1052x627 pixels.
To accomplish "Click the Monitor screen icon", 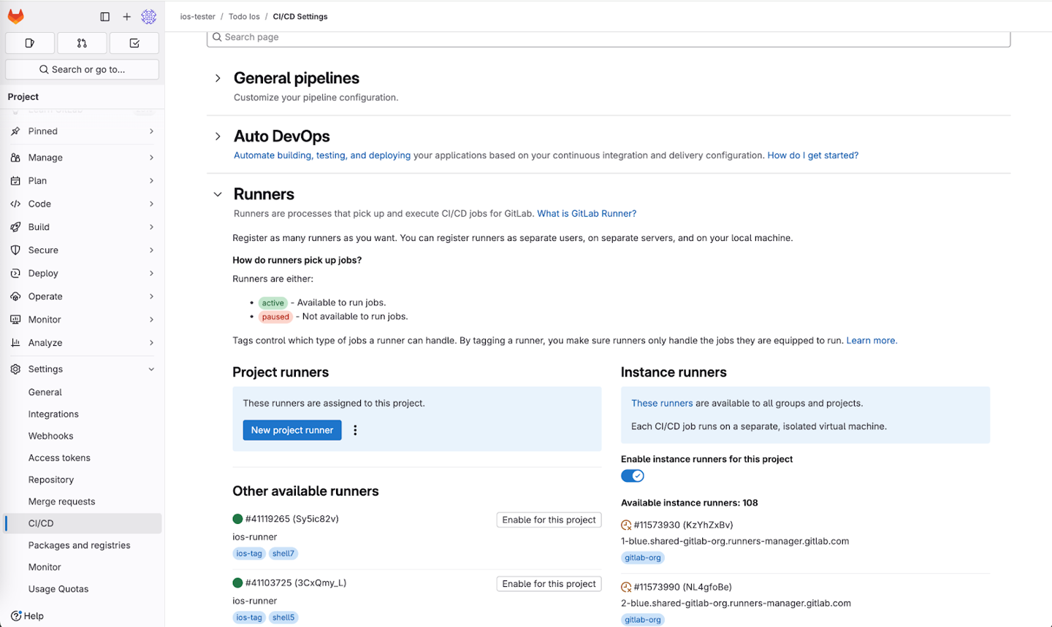I will (15, 320).
